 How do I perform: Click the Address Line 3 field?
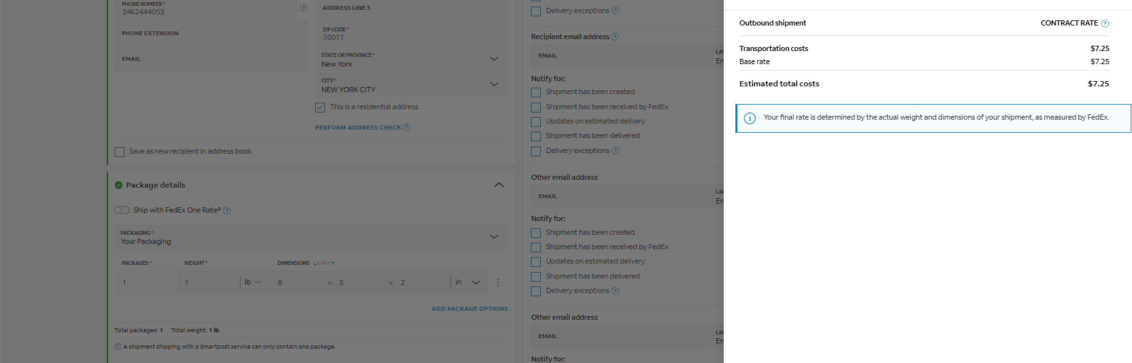412,8
